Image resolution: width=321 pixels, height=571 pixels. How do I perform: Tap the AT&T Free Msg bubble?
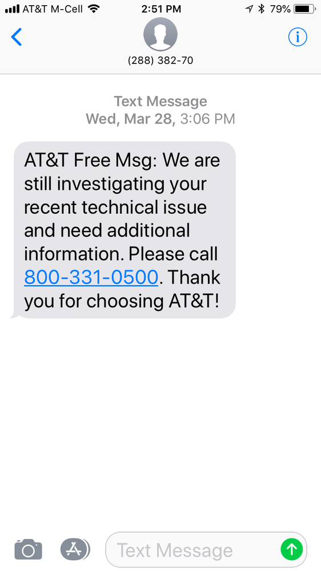tap(124, 230)
